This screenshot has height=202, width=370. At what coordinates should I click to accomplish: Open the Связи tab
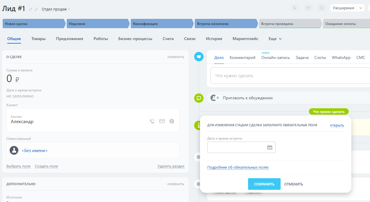pyautogui.click(x=190, y=39)
